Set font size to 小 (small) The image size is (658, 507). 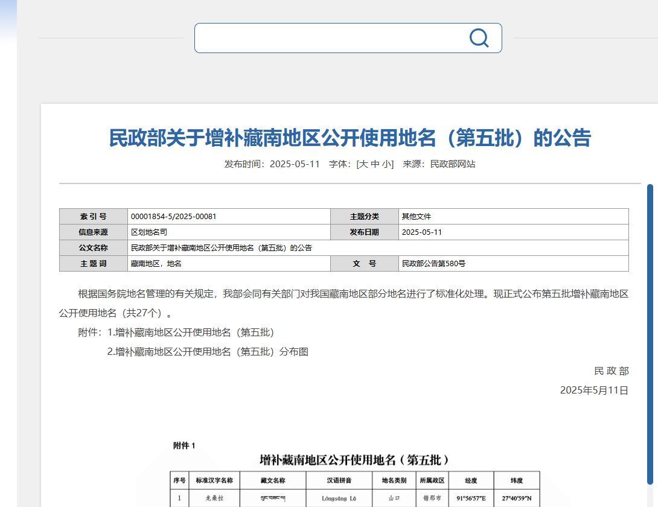(x=387, y=164)
